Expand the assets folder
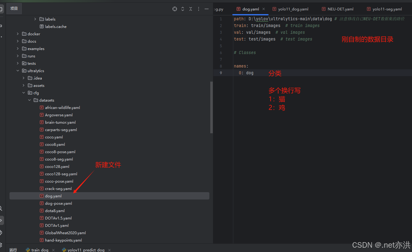This screenshot has width=412, height=252. coord(23,85)
